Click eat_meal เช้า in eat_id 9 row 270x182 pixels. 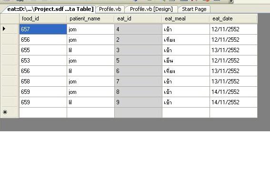[x=186, y=102]
